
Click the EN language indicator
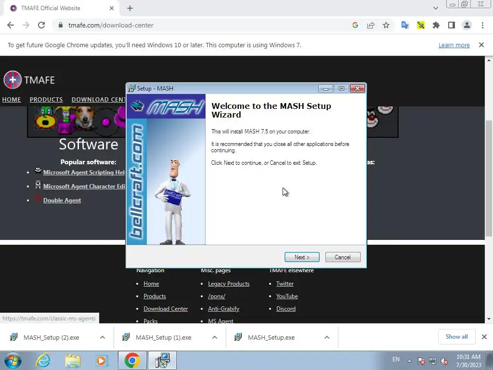(396, 359)
